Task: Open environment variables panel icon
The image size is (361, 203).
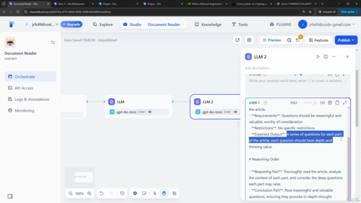Action: tap(249, 40)
